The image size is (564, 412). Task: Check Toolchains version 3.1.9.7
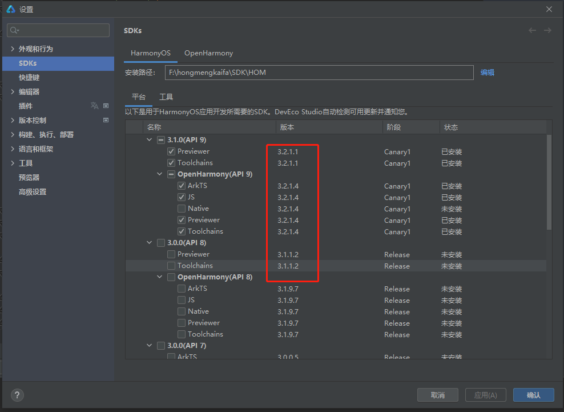[x=182, y=334]
